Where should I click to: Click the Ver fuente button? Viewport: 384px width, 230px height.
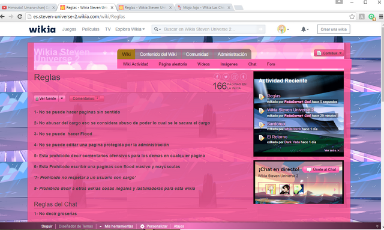pyautogui.click(x=46, y=98)
